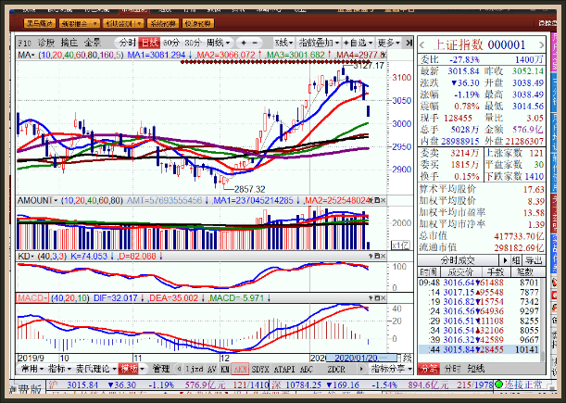
Task: Close the KD indicator sub-panel
Action: coord(383,256)
